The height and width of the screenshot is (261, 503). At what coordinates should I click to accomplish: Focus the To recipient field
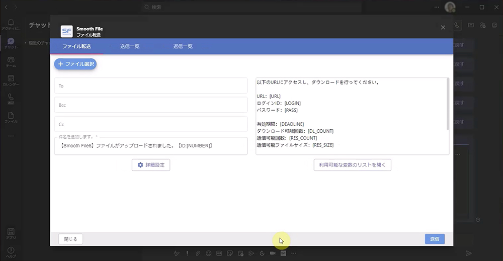point(151,85)
